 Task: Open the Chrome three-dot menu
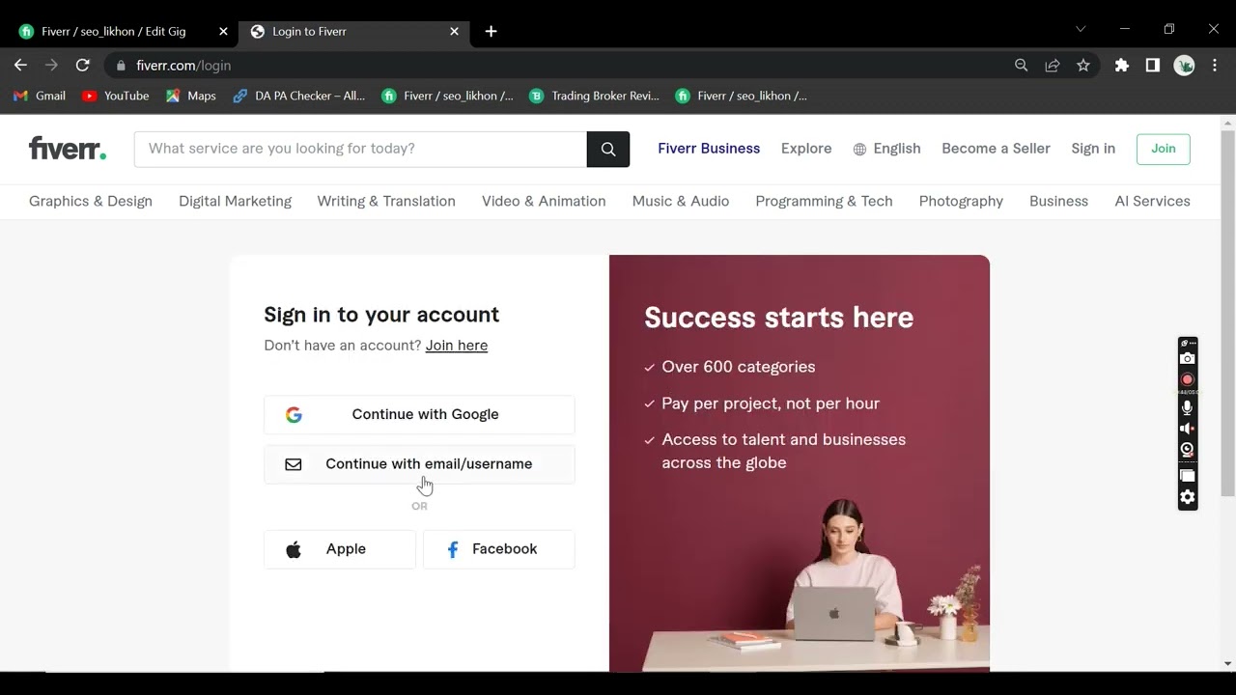[1215, 65]
